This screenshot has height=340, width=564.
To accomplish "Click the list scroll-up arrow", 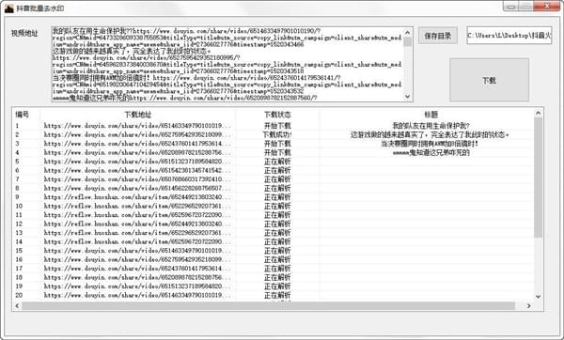I will tap(538, 114).
